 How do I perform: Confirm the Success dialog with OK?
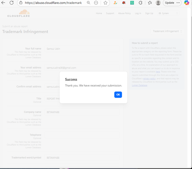118,94
